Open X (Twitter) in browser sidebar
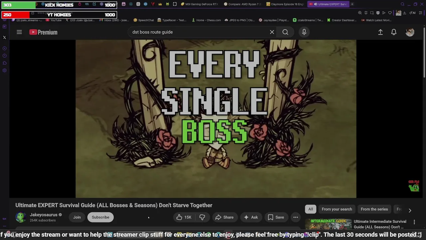Image resolution: width=426 pixels, height=240 pixels. (x=4, y=37)
